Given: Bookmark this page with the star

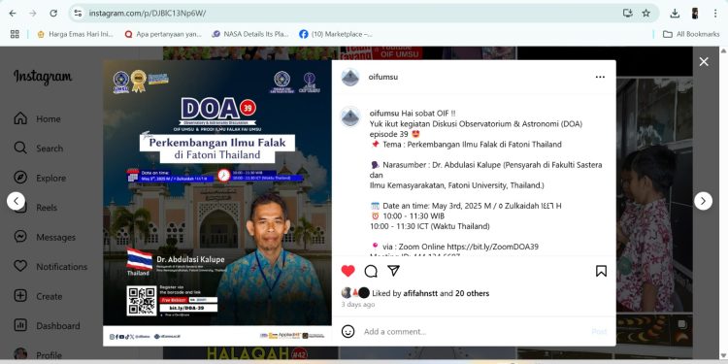Looking at the screenshot, I should pyautogui.click(x=645, y=14).
